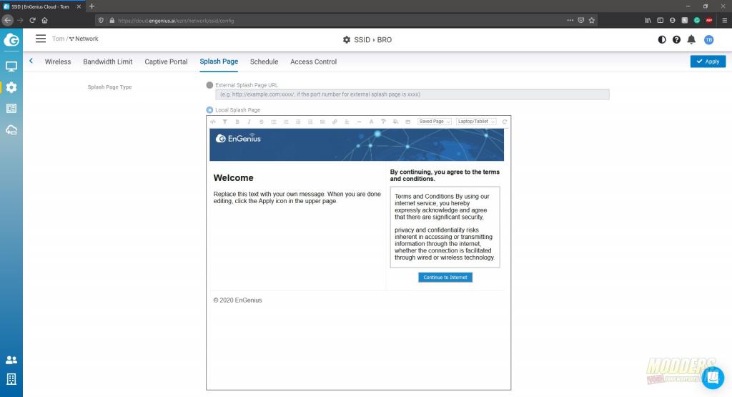Open the Saved Page dropdown
Image resolution: width=732 pixels, height=397 pixels.
pyautogui.click(x=435, y=122)
